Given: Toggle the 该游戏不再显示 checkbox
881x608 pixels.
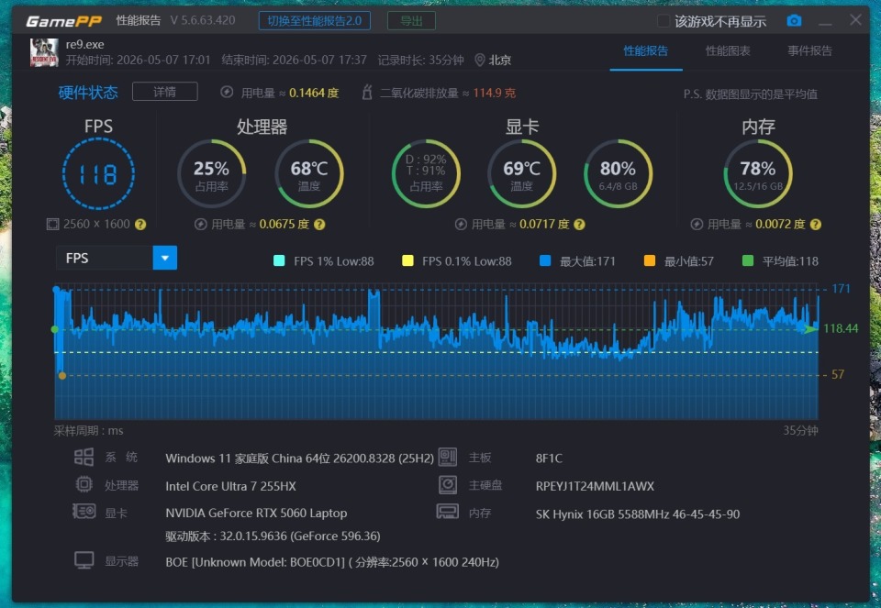Looking at the screenshot, I should click(663, 21).
